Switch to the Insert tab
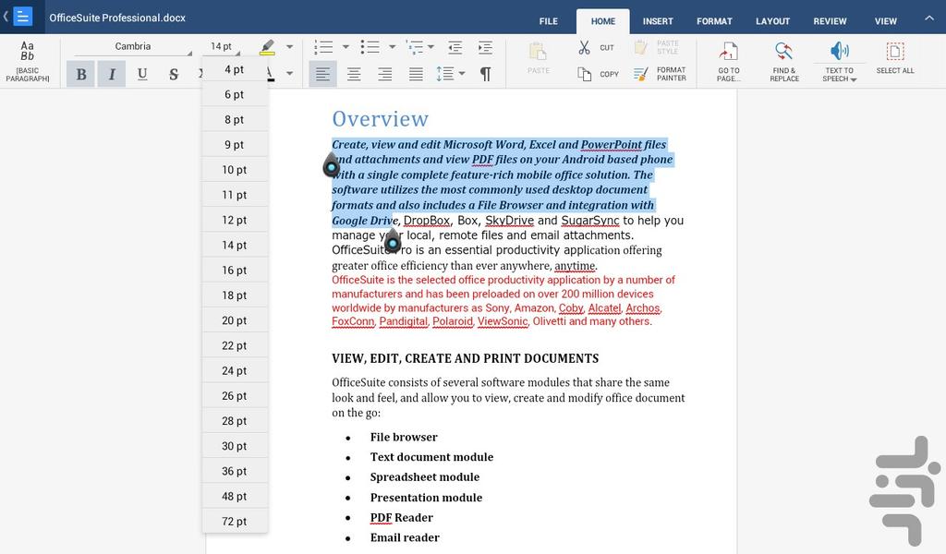The image size is (946, 554). [x=658, y=21]
